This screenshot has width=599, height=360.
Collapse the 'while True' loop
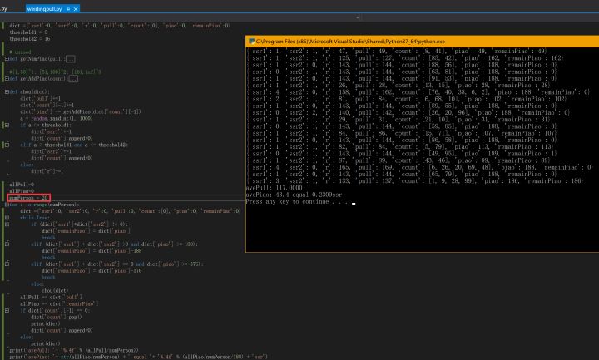coord(7,218)
